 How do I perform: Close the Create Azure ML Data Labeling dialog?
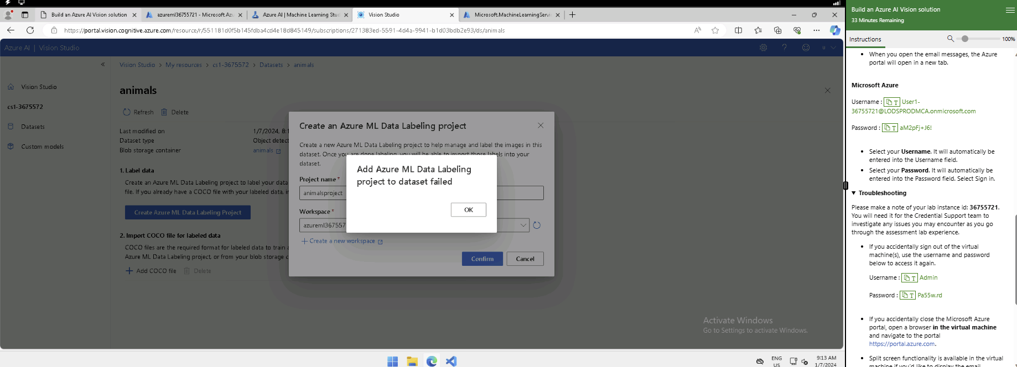pos(541,125)
